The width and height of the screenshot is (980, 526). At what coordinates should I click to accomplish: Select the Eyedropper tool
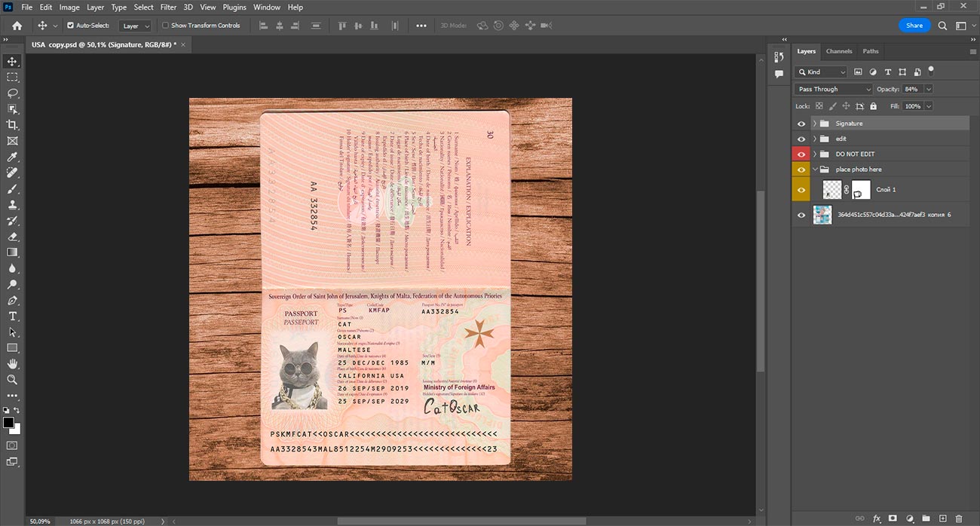click(12, 157)
